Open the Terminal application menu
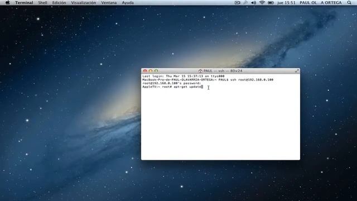Screen dimensions: 357x201 (x=24, y=3)
